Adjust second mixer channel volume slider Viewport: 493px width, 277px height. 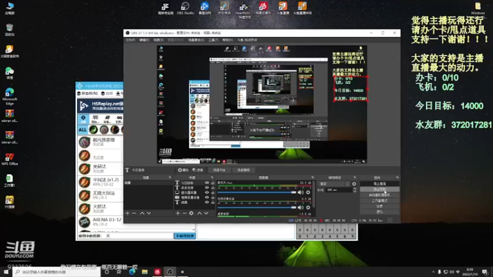click(257, 207)
